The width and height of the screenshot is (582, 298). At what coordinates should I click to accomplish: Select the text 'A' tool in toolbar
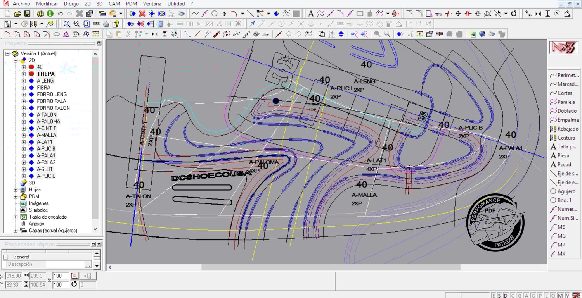click(311, 14)
